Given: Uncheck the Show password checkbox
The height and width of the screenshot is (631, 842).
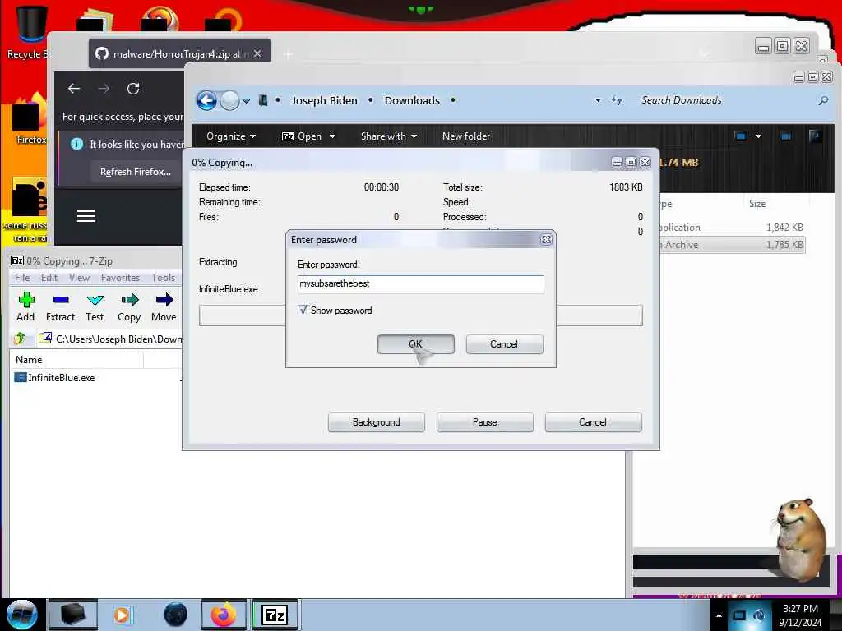Looking at the screenshot, I should click(303, 310).
